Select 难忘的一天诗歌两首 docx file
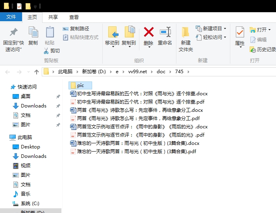 [x=135, y=143]
